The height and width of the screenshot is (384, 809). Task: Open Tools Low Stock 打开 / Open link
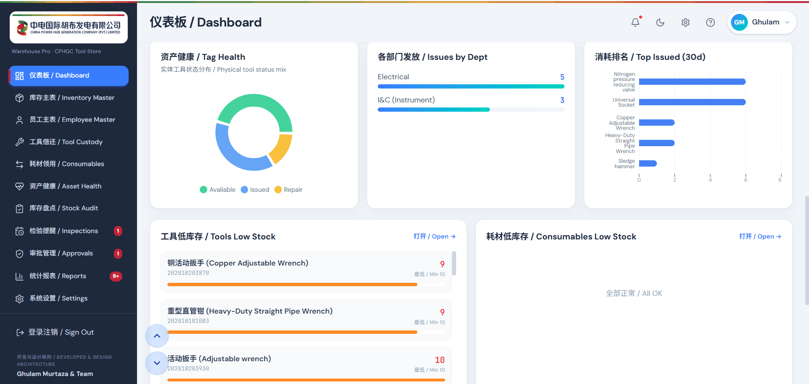[x=434, y=236]
